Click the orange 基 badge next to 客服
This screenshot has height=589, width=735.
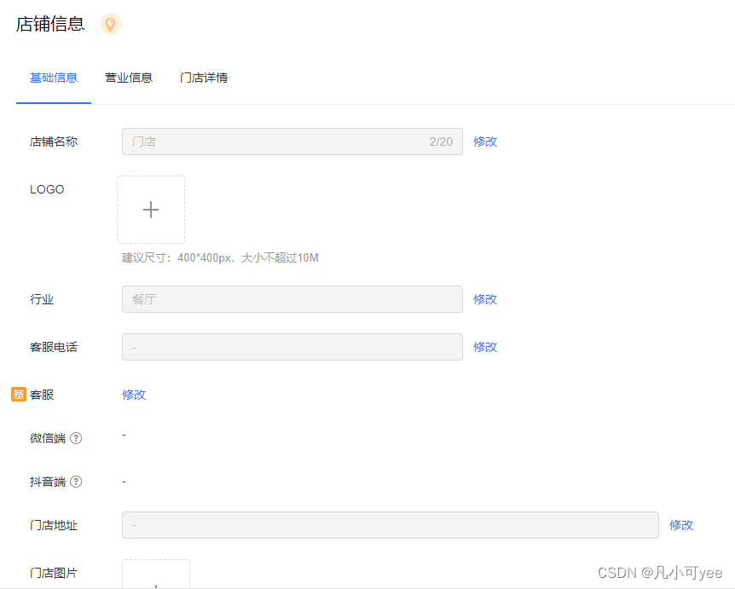coord(19,395)
